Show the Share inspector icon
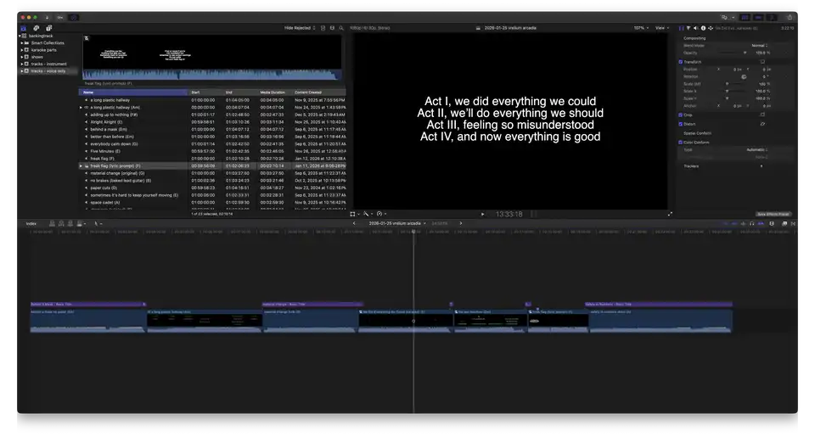This screenshot has width=815, height=436. [711, 28]
